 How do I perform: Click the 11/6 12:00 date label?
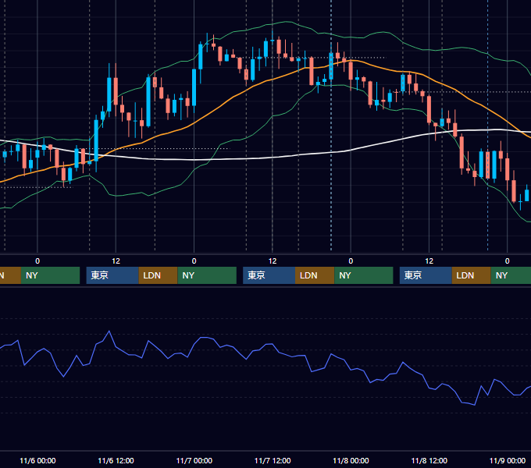[116, 460]
